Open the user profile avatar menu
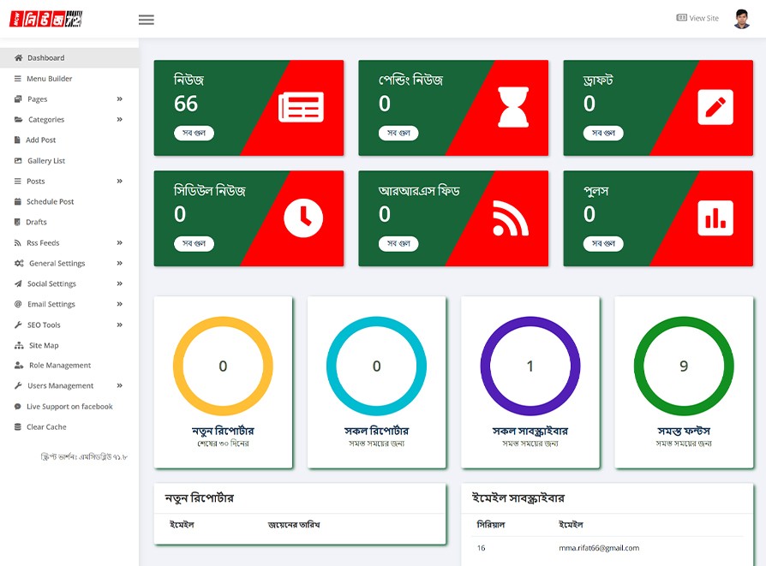Screen dimensions: 766x566 [x=742, y=19]
